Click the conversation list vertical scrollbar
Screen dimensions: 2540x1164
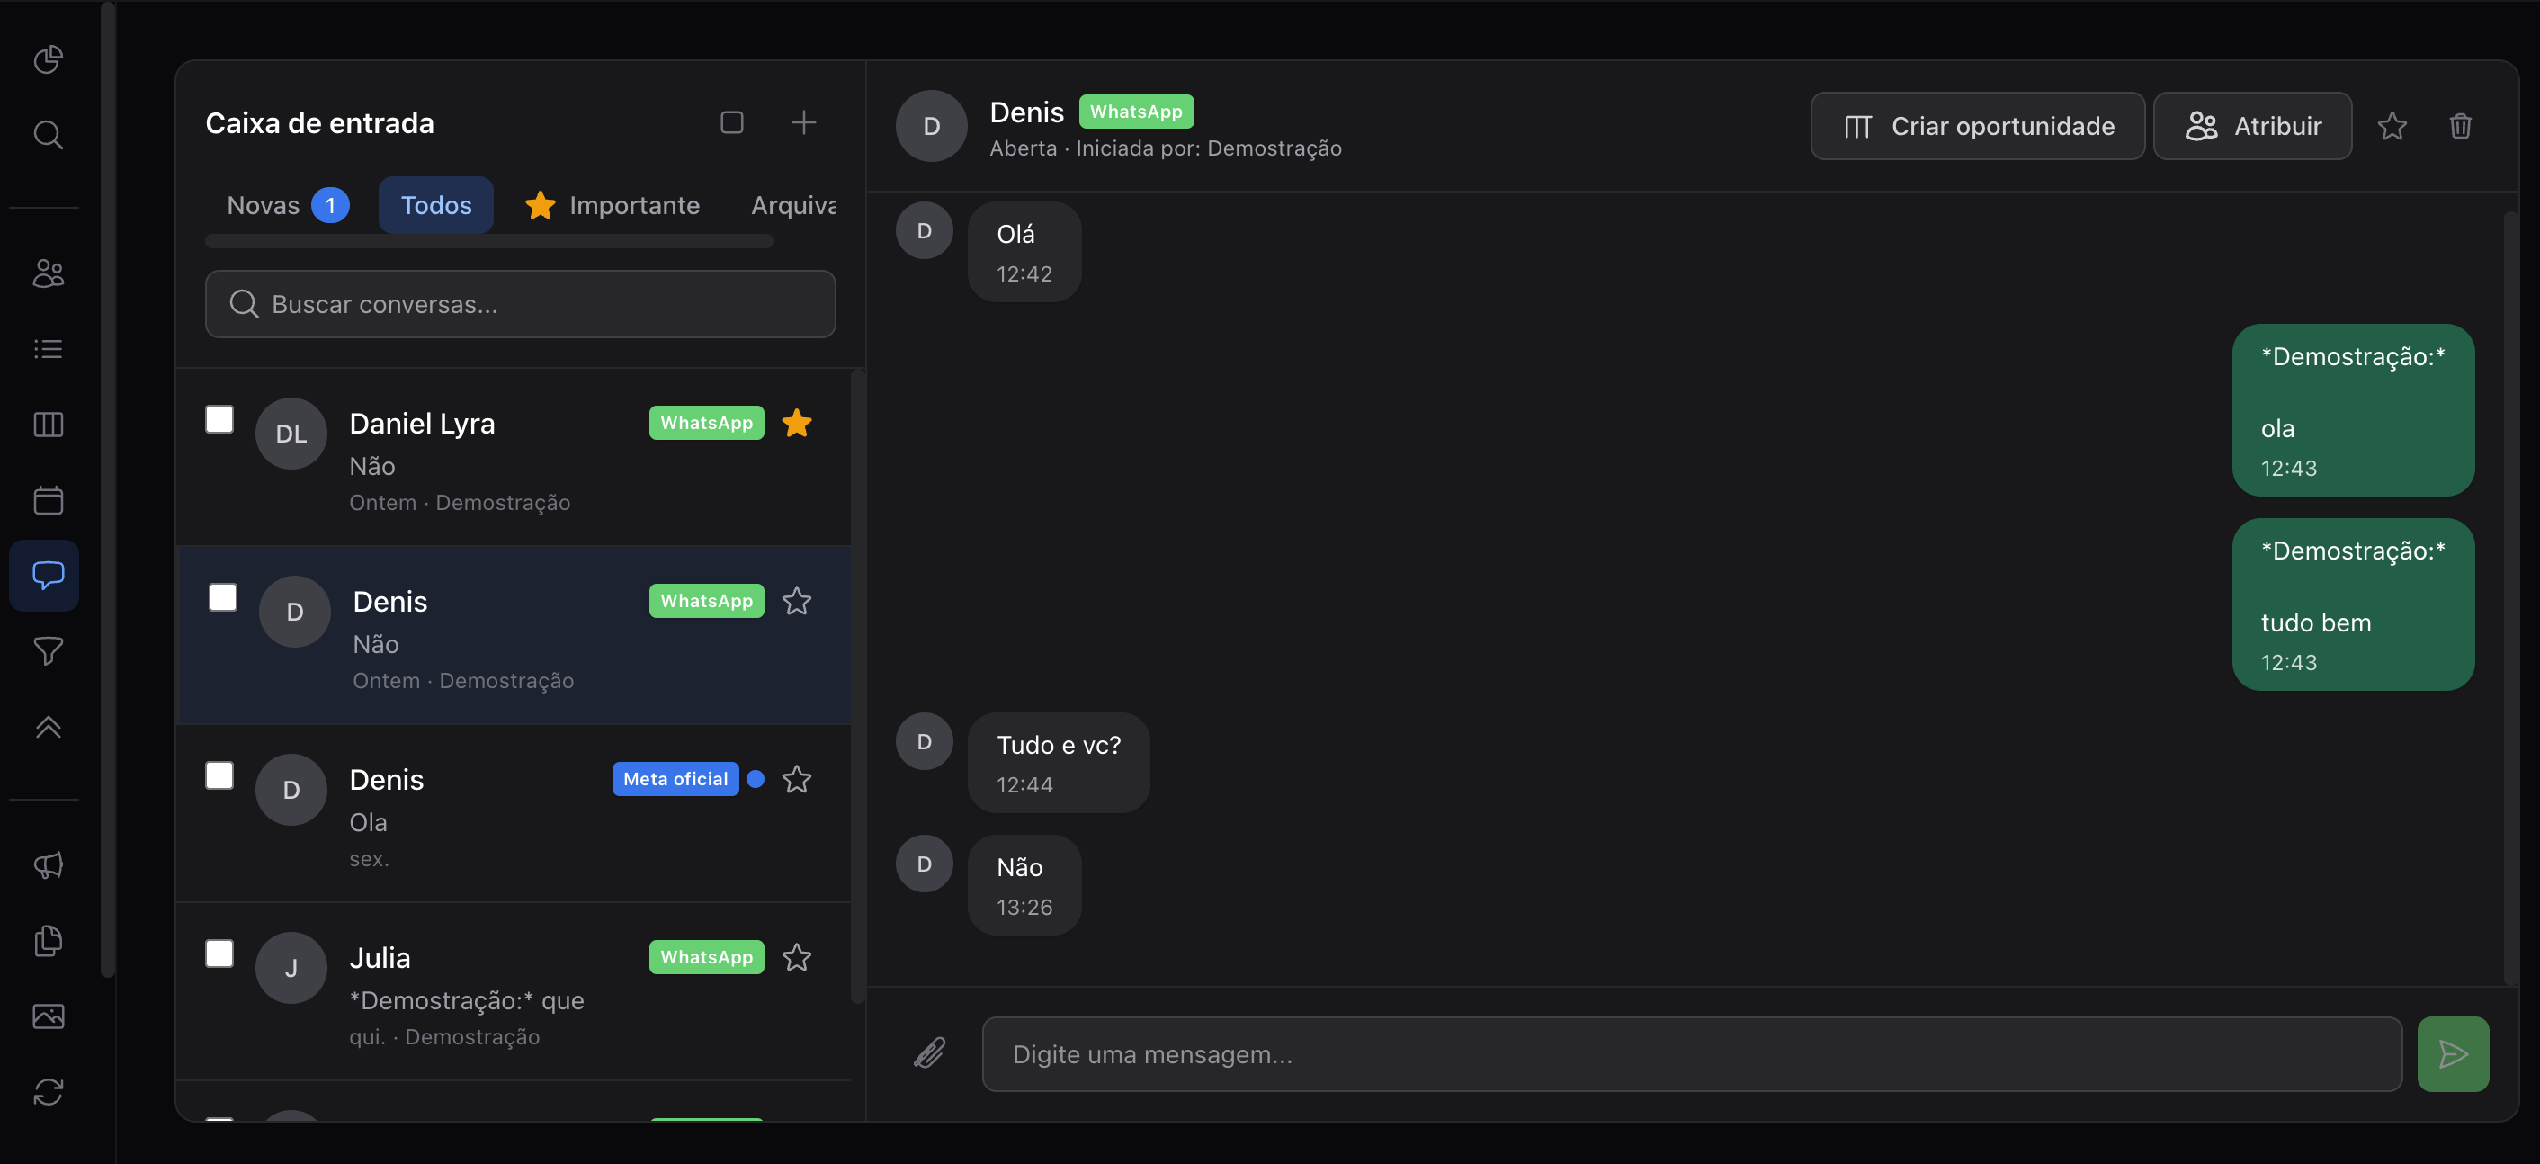pos(858,685)
